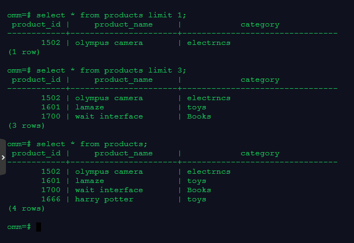Screen dimensions: 354x243
Task: Click 'lamaze' in the three-row result
Action: click(x=89, y=107)
